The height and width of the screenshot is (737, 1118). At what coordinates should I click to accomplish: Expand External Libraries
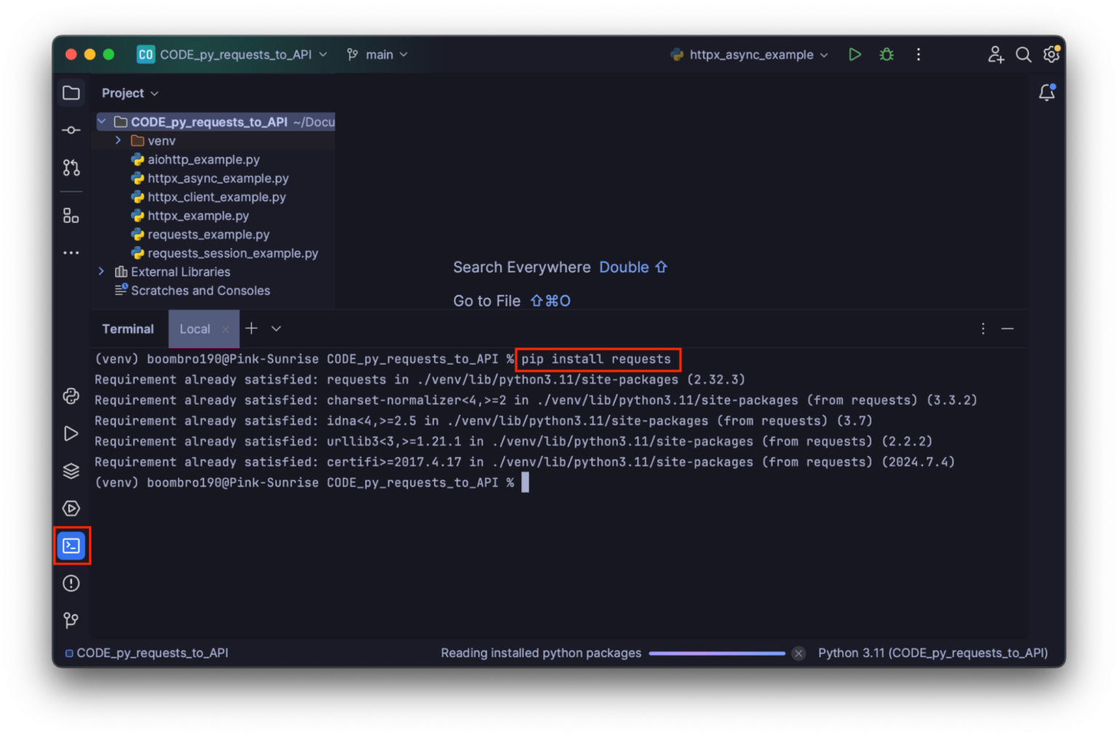(101, 271)
